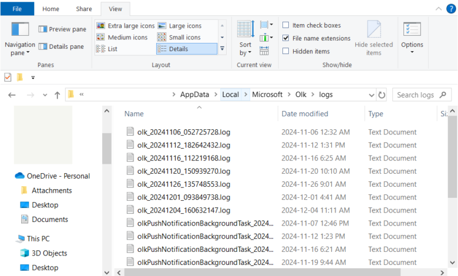
Task: Refresh the logs folder
Action: coord(382,95)
